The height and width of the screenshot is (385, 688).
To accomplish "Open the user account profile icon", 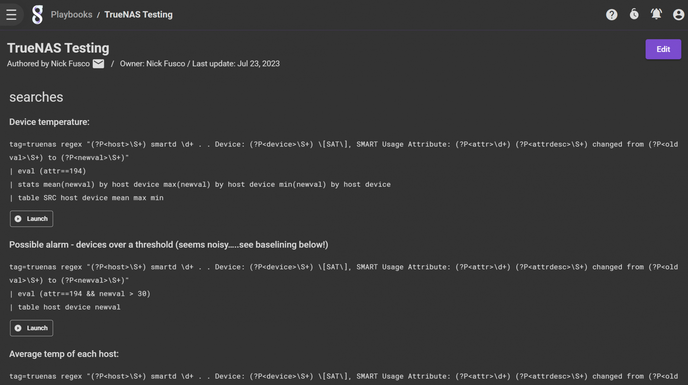I will 678,15.
